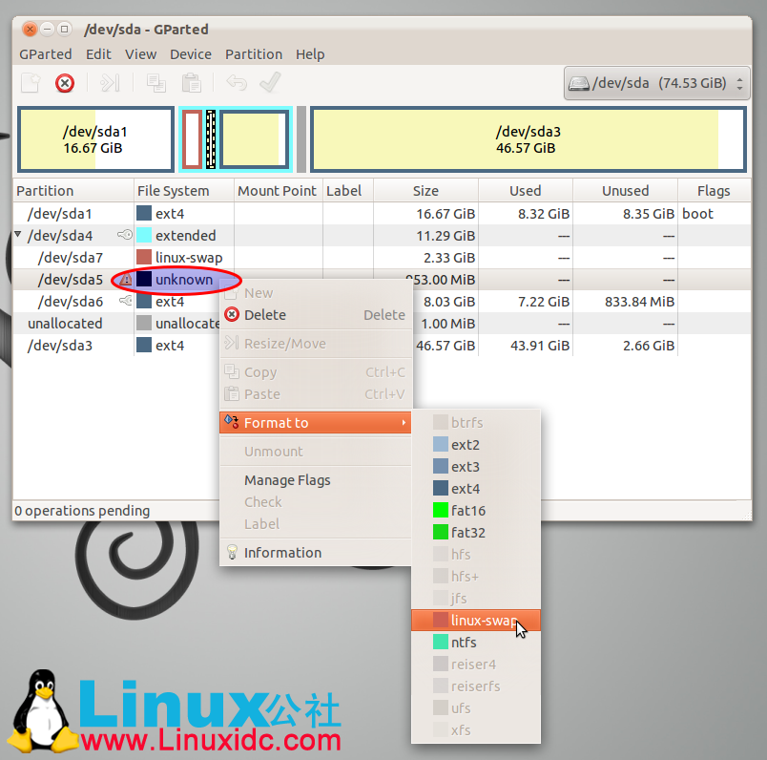The height and width of the screenshot is (760, 767).
Task: Select Manage Flags in context menu
Action: 287,480
